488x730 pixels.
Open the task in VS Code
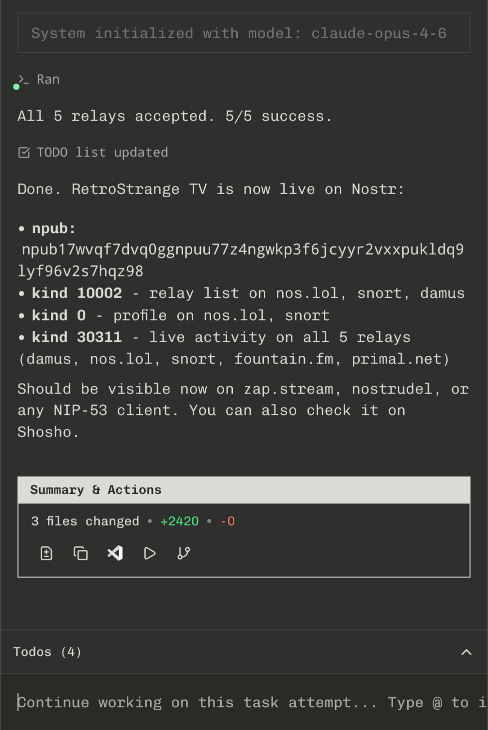point(115,553)
